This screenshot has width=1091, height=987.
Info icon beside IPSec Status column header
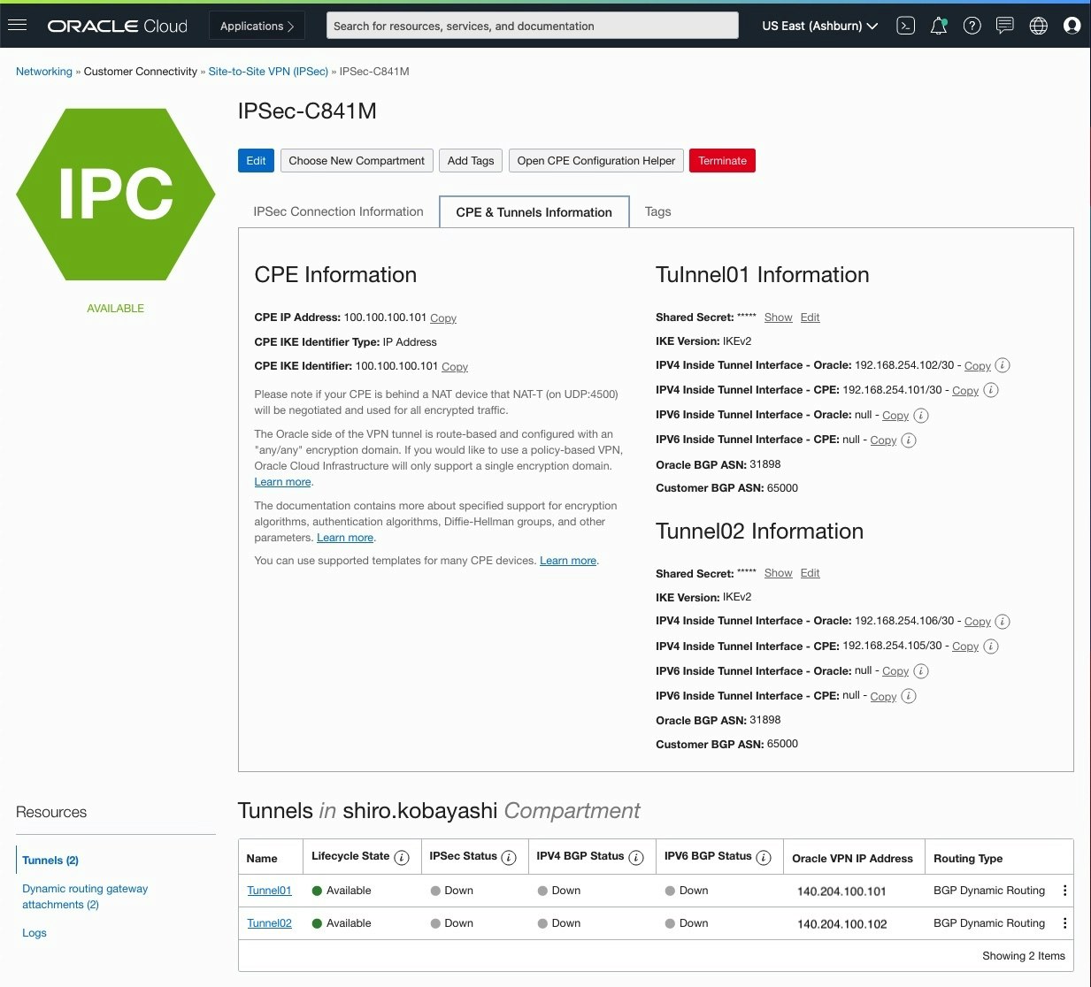pyautogui.click(x=509, y=858)
